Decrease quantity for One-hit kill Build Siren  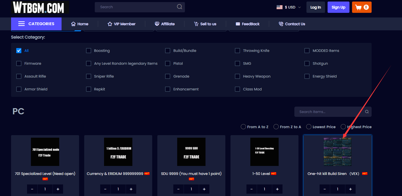coord(325,189)
